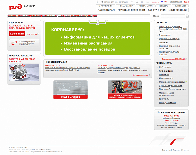Image resolution: width=196 pixels, height=155 pixels.
Task: Open the ticket support service box
Action: tap(24, 43)
